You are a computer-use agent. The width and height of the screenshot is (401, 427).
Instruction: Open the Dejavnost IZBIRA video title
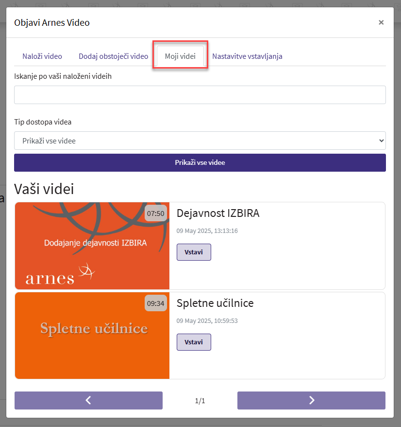tap(218, 213)
